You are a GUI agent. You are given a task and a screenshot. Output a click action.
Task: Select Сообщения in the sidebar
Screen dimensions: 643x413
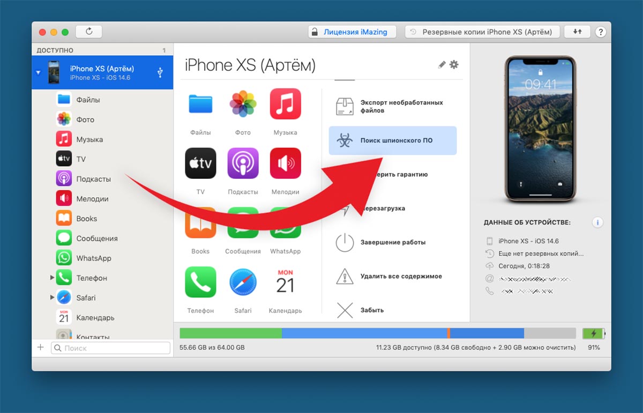(x=103, y=238)
